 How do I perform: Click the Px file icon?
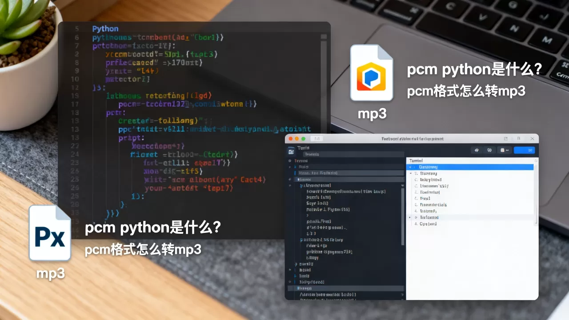[x=50, y=233]
